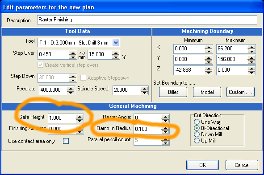Increase Z Minimum boundary value

tap(209, 69)
